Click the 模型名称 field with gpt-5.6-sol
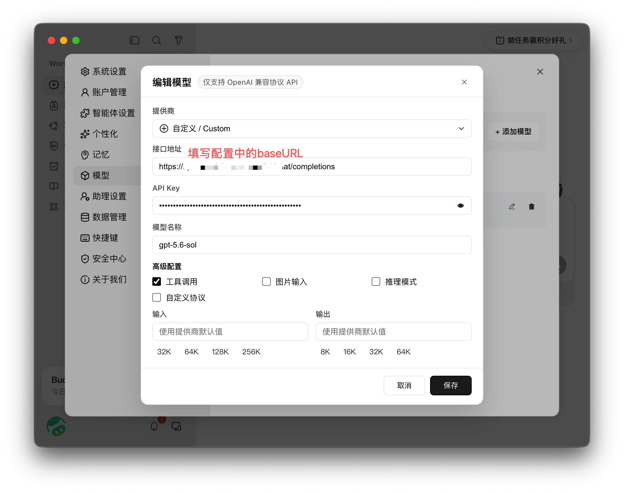Screen dimensions: 624x492 tap(312, 245)
